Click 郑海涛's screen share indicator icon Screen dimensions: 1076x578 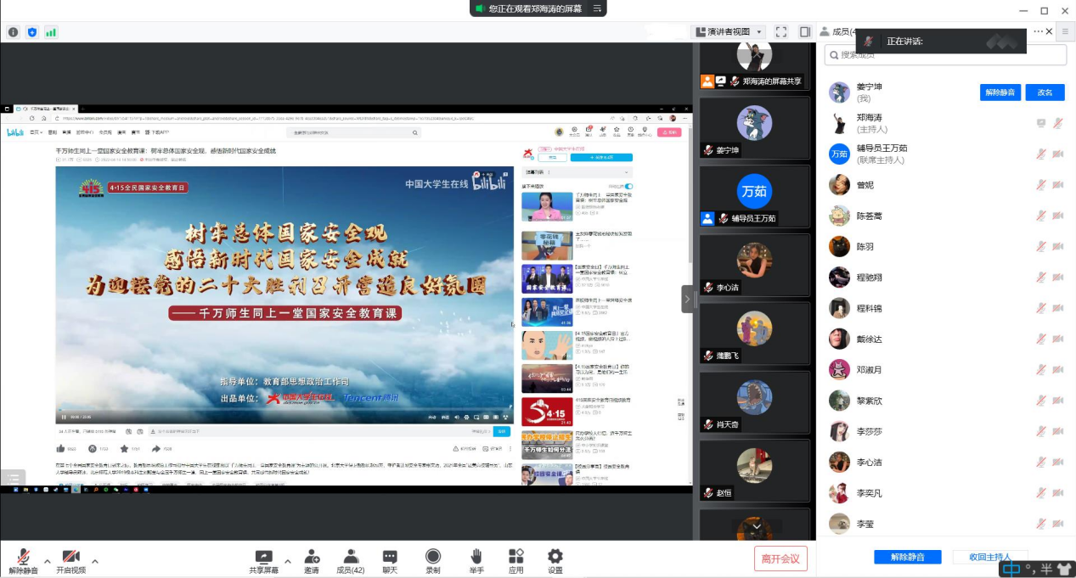click(1040, 123)
